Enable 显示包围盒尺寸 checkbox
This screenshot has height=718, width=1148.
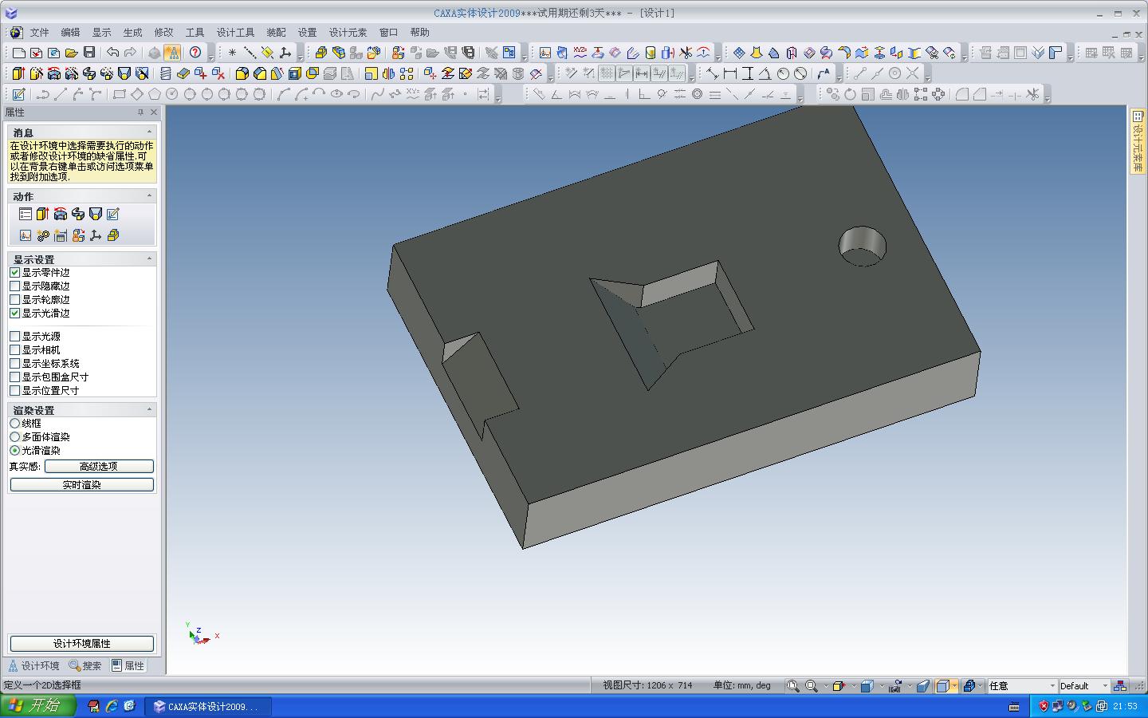(x=14, y=377)
